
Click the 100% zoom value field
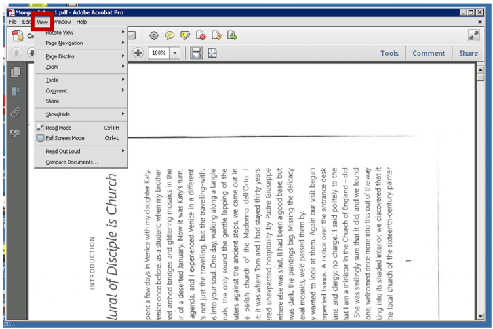click(x=159, y=53)
